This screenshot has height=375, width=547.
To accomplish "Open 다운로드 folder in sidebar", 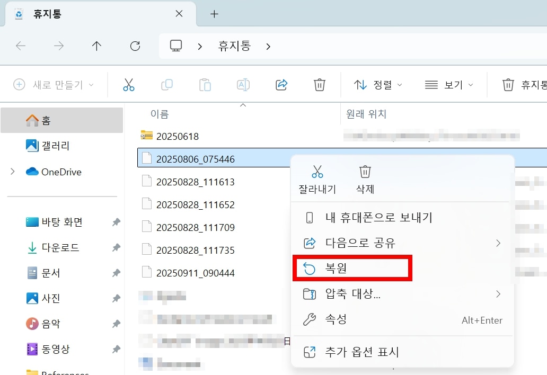I will 60,247.
